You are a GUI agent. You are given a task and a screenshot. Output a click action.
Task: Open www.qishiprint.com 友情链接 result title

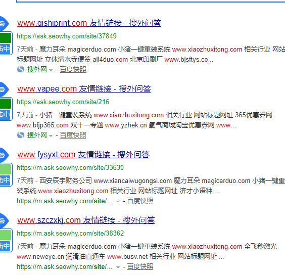(x=89, y=23)
